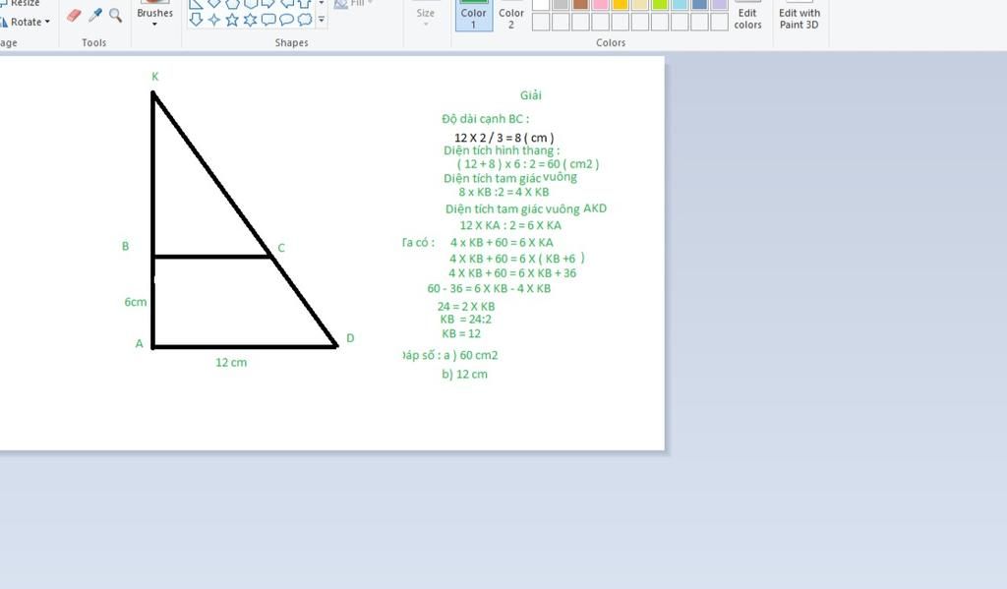Click the 'KB = 12' line
The height and width of the screenshot is (589, 1007).
click(461, 333)
